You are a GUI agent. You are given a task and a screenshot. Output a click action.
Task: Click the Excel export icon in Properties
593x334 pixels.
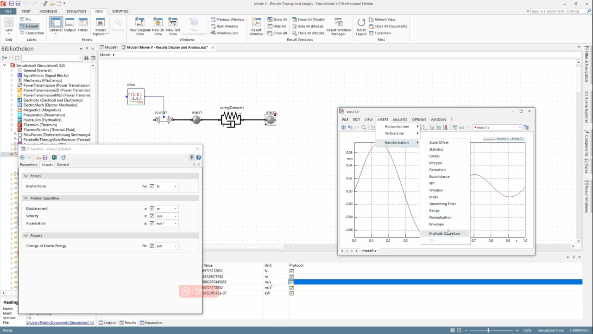(x=54, y=158)
